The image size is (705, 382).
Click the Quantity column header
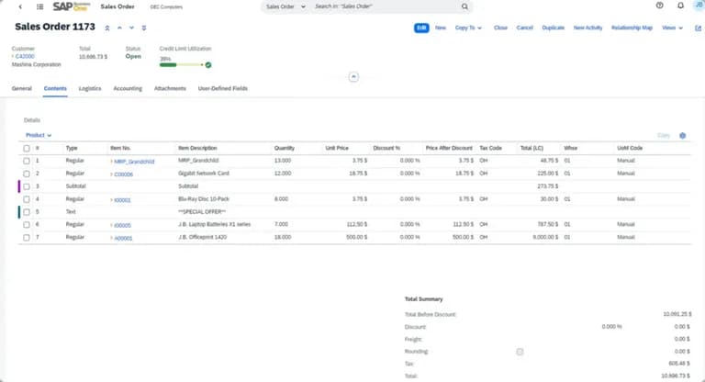pos(285,148)
